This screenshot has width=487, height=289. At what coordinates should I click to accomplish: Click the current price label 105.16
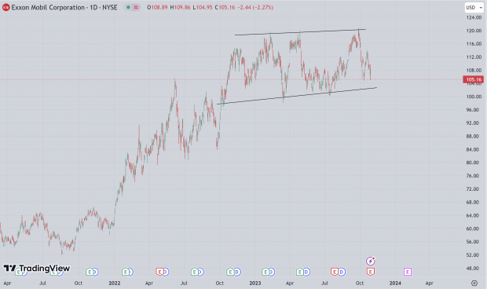coord(474,79)
